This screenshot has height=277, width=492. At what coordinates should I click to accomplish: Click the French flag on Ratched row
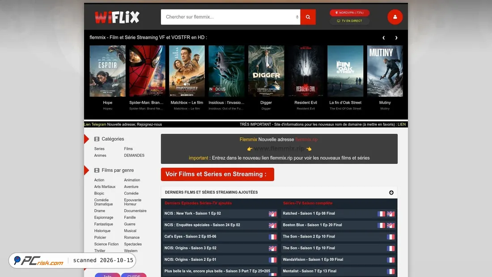pos(381,214)
